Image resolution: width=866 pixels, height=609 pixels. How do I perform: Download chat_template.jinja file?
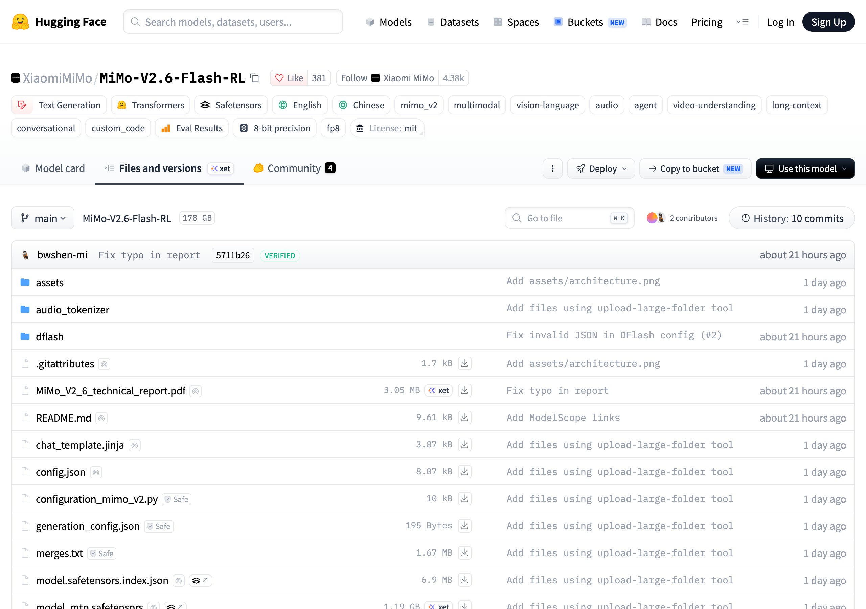[464, 445]
